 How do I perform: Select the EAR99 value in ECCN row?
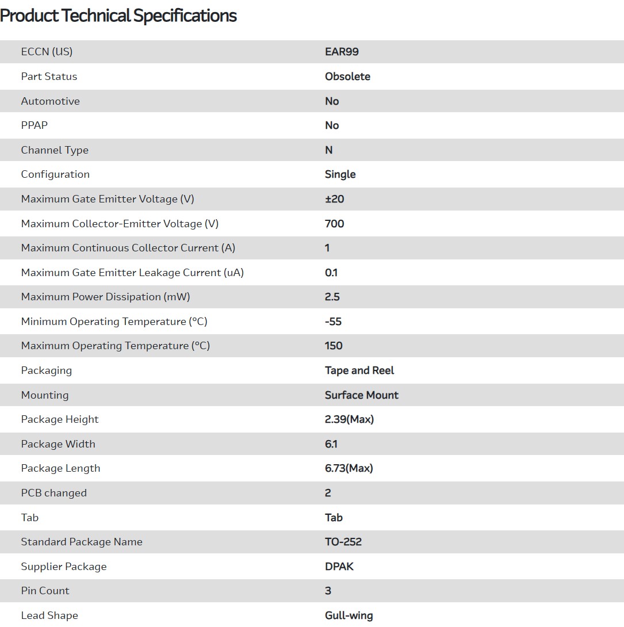(342, 52)
